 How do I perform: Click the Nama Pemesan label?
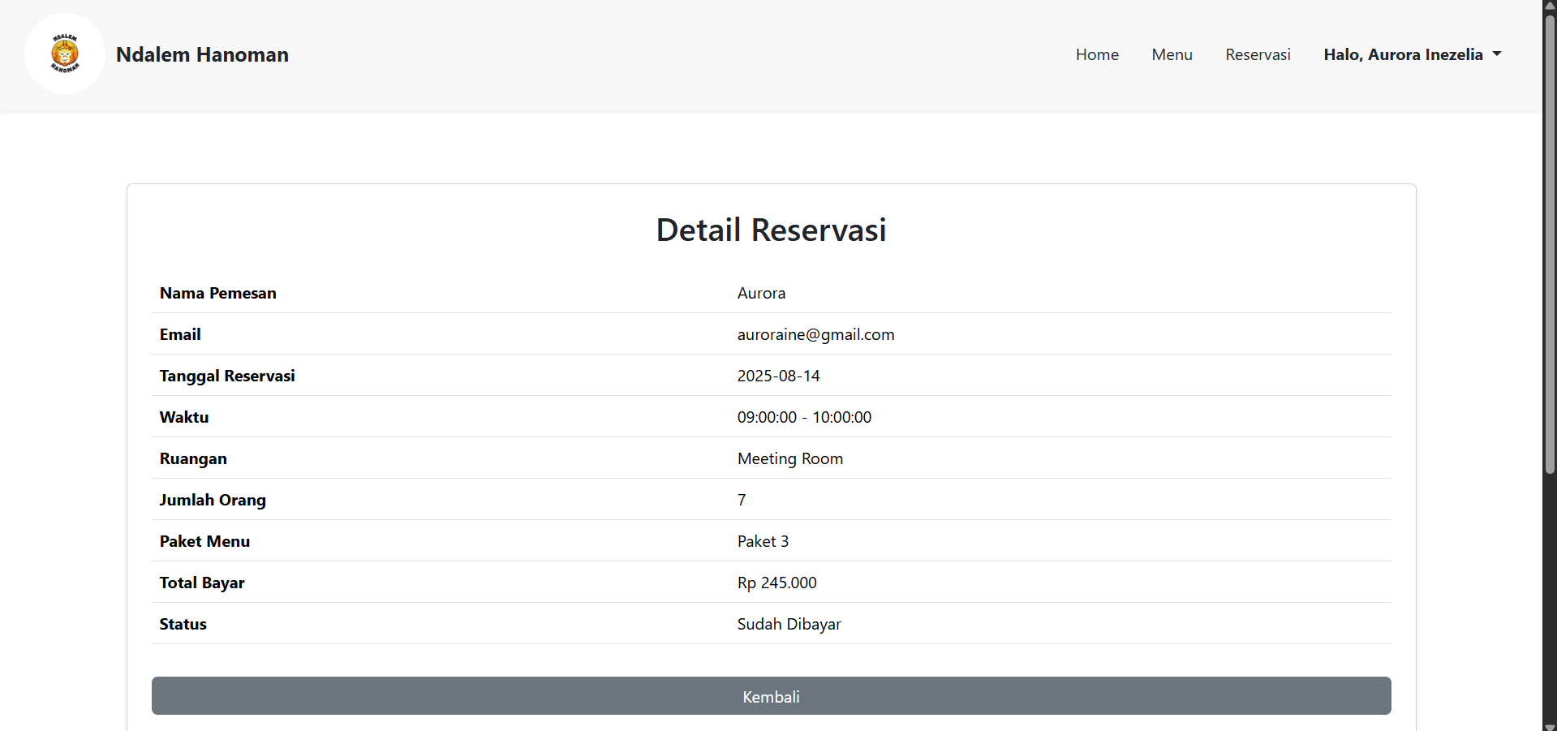click(x=217, y=293)
